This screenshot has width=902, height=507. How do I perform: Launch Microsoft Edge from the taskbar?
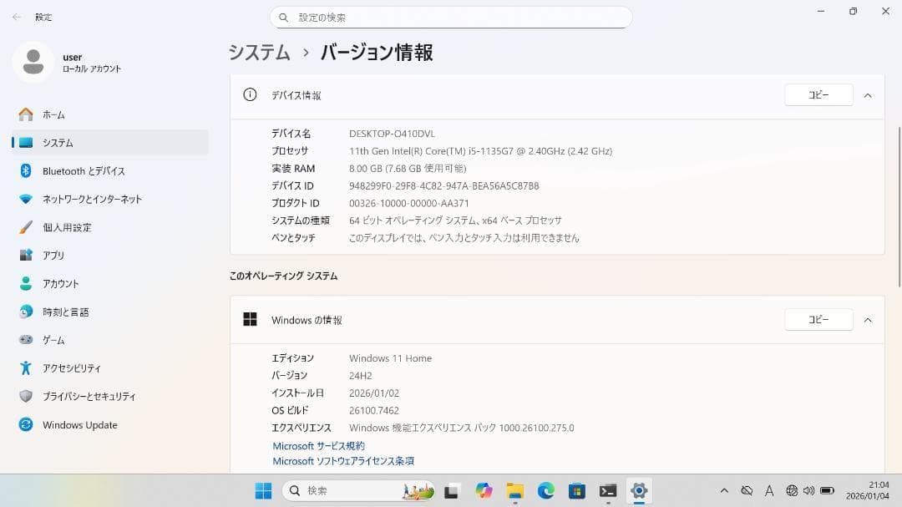(x=547, y=491)
